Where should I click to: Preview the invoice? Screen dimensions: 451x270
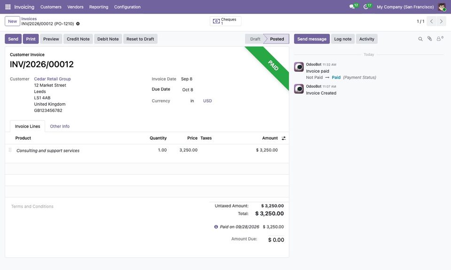click(x=51, y=39)
